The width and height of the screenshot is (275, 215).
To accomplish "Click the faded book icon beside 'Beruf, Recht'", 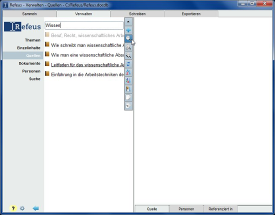I will (47, 34).
